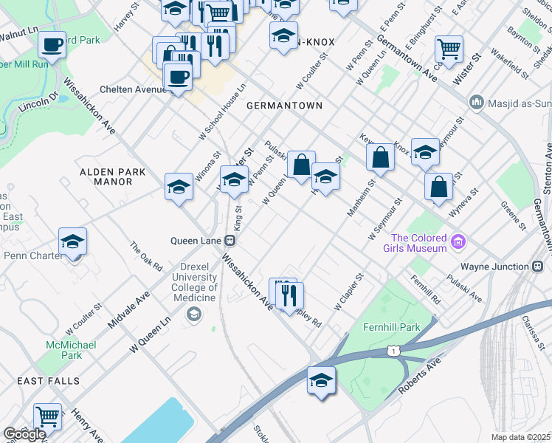Click the Wyneva St label
552x443 pixels.
[463, 203]
